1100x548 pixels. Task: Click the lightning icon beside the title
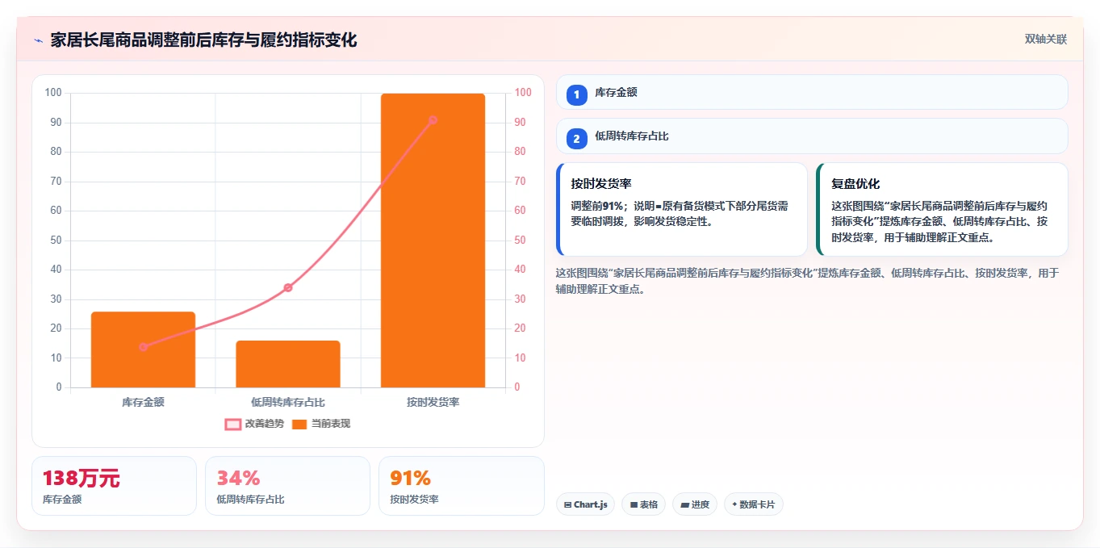click(x=38, y=40)
